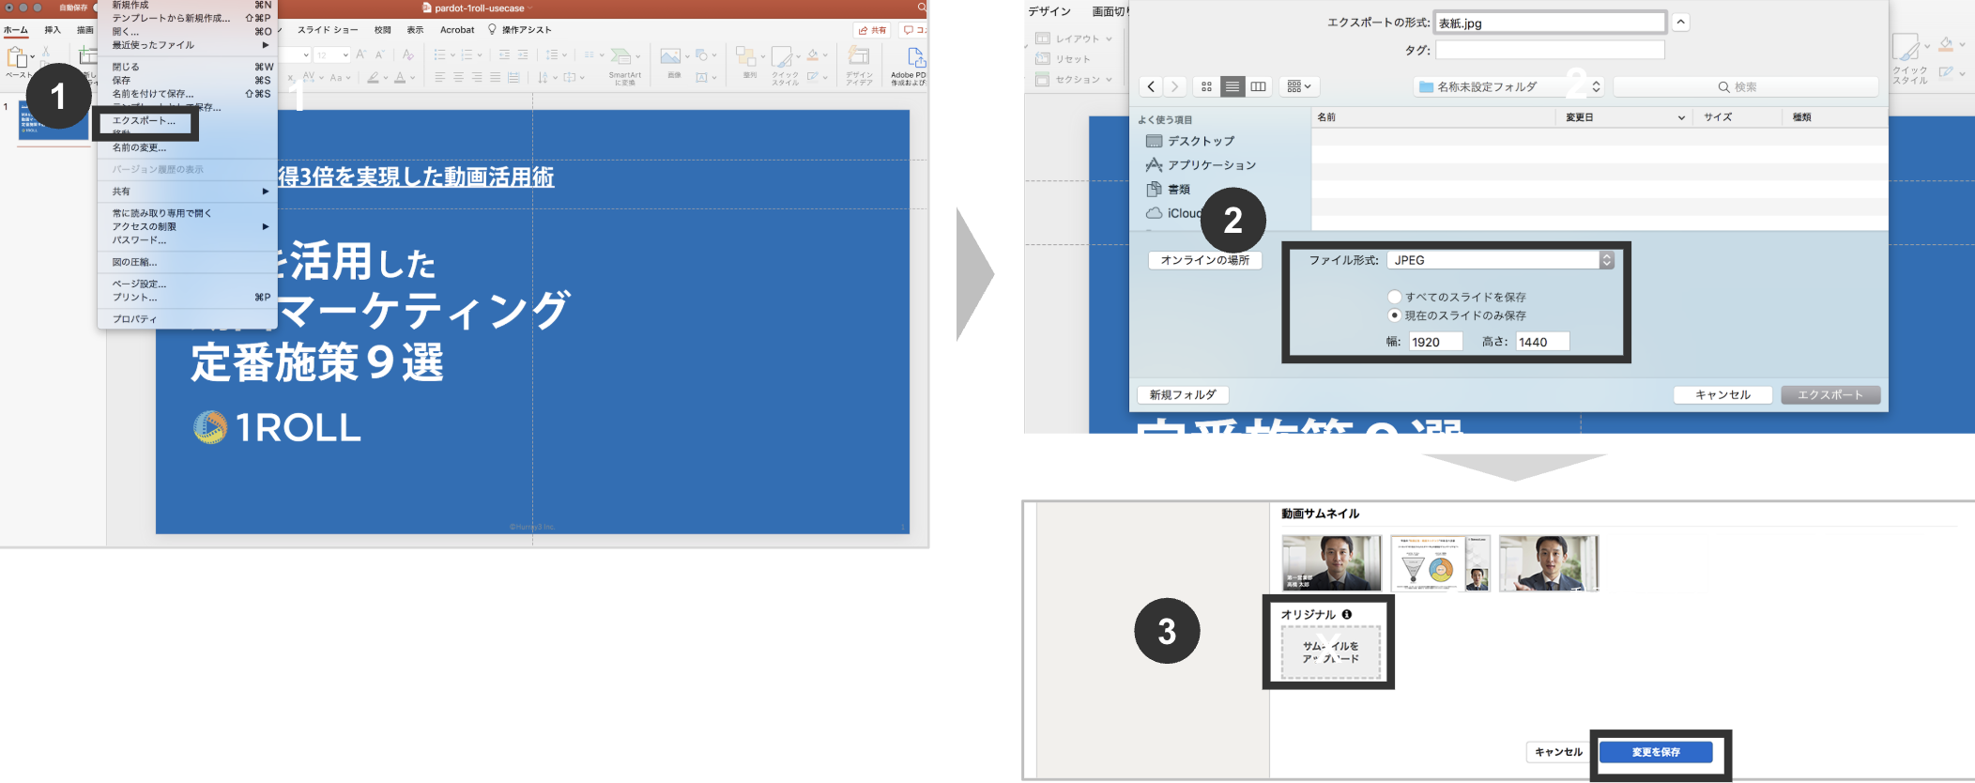
Task: Choose エクスポート... from the File menu
Action: (144, 121)
